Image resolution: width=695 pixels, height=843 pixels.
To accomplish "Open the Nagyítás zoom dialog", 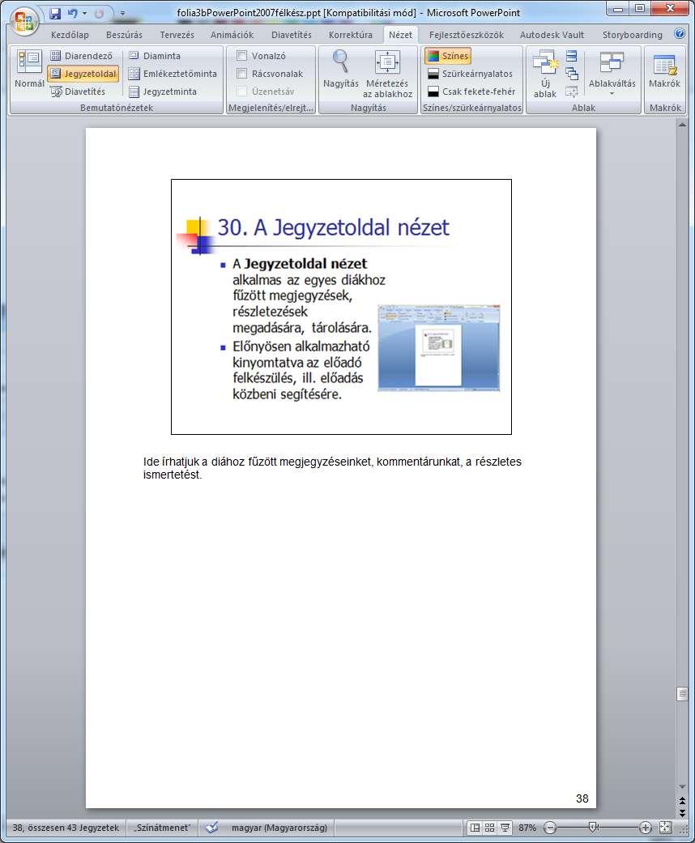I will click(340, 69).
